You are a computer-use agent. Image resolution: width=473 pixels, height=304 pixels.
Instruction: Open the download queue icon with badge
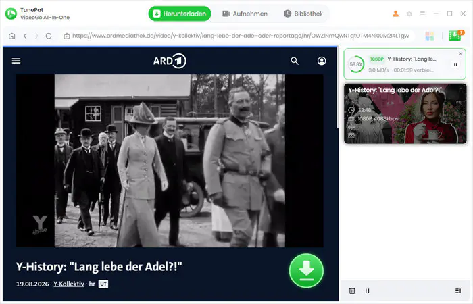[455, 36]
